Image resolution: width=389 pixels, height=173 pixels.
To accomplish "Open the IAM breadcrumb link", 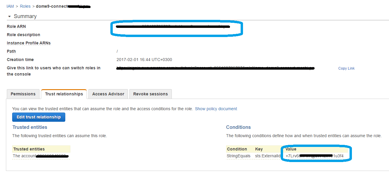I will 10,6.
